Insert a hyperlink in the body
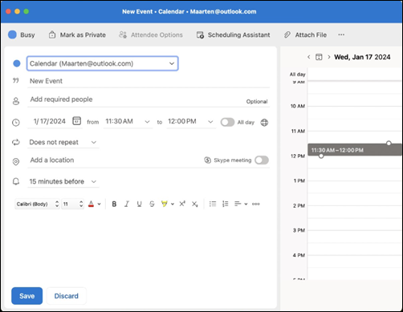403x312 pixels. tap(256, 204)
